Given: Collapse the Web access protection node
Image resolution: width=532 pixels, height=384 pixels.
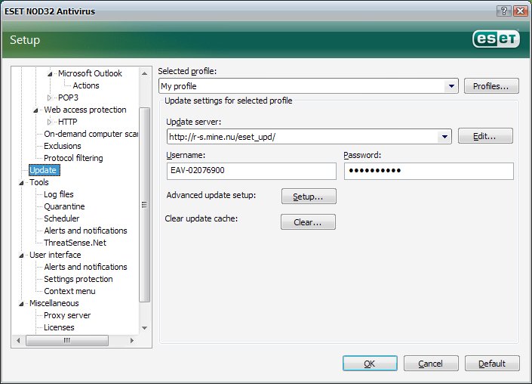Looking at the screenshot, I should point(35,110).
